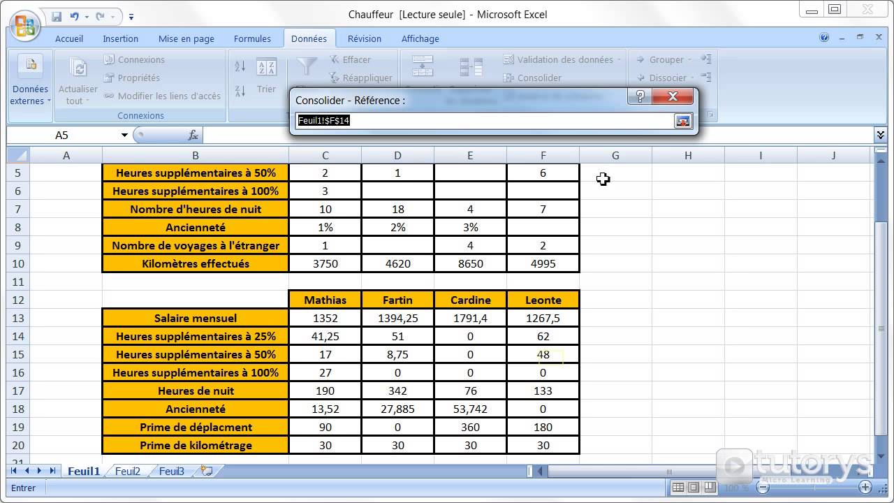This screenshot has height=503, width=894.
Task: Open the Trier sort dialog button
Action: (x=266, y=77)
